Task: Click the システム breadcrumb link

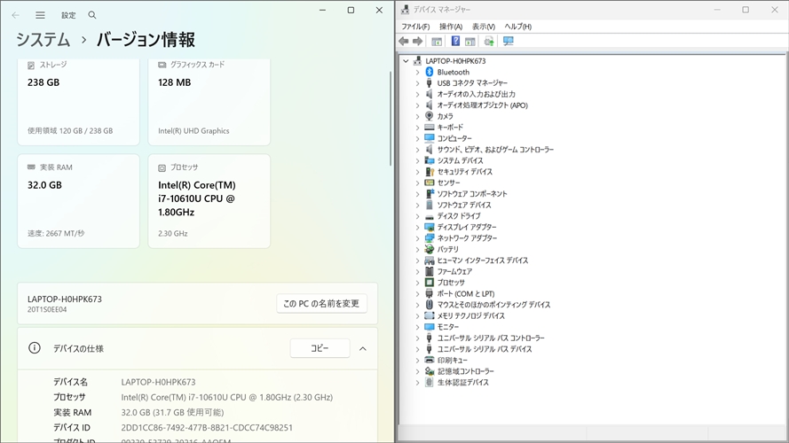Action: coord(43,40)
